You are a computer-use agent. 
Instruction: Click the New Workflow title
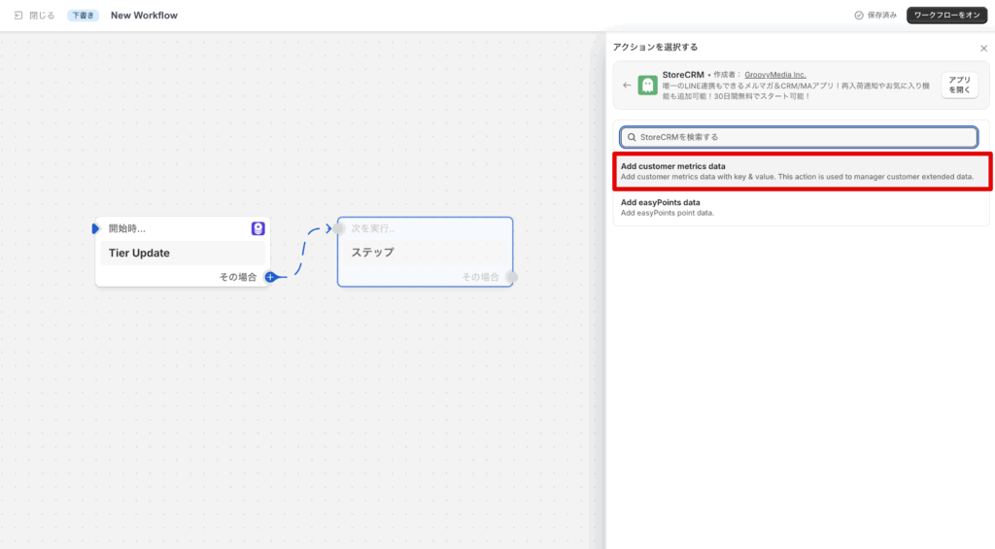tap(144, 16)
